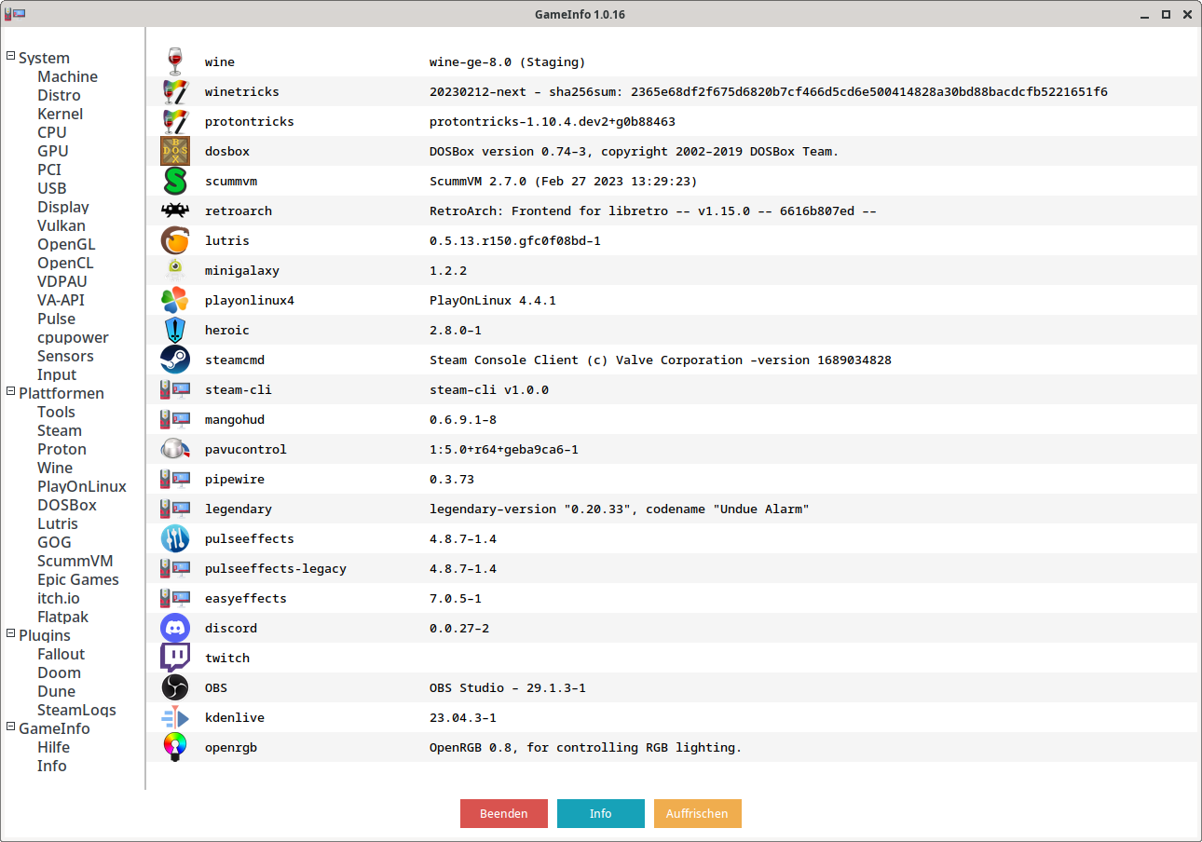Click the minigalaxy icon
Viewport: 1202px width, 842px height.
point(175,270)
